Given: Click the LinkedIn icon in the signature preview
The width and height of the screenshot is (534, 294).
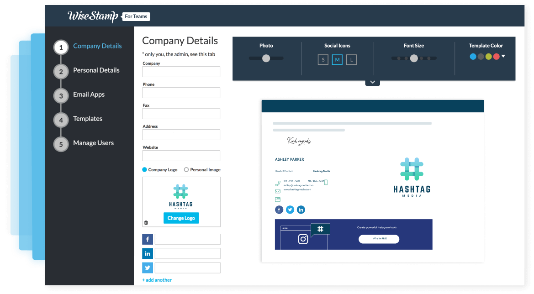Looking at the screenshot, I should click(301, 210).
